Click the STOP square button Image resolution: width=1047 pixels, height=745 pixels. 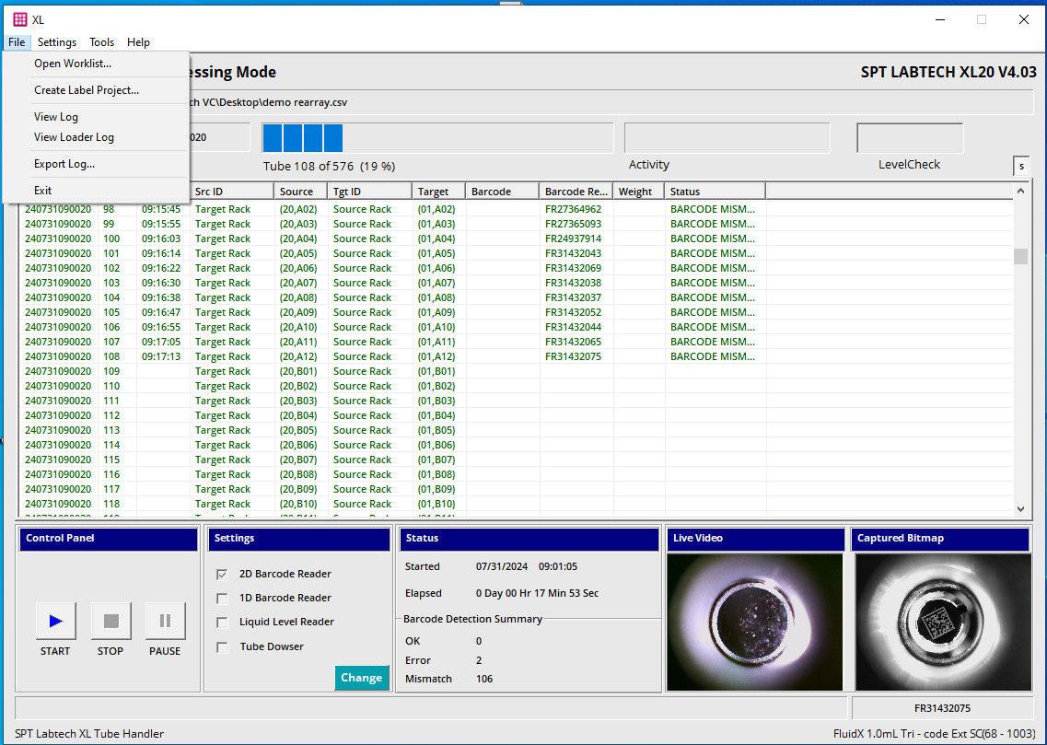tap(111, 621)
